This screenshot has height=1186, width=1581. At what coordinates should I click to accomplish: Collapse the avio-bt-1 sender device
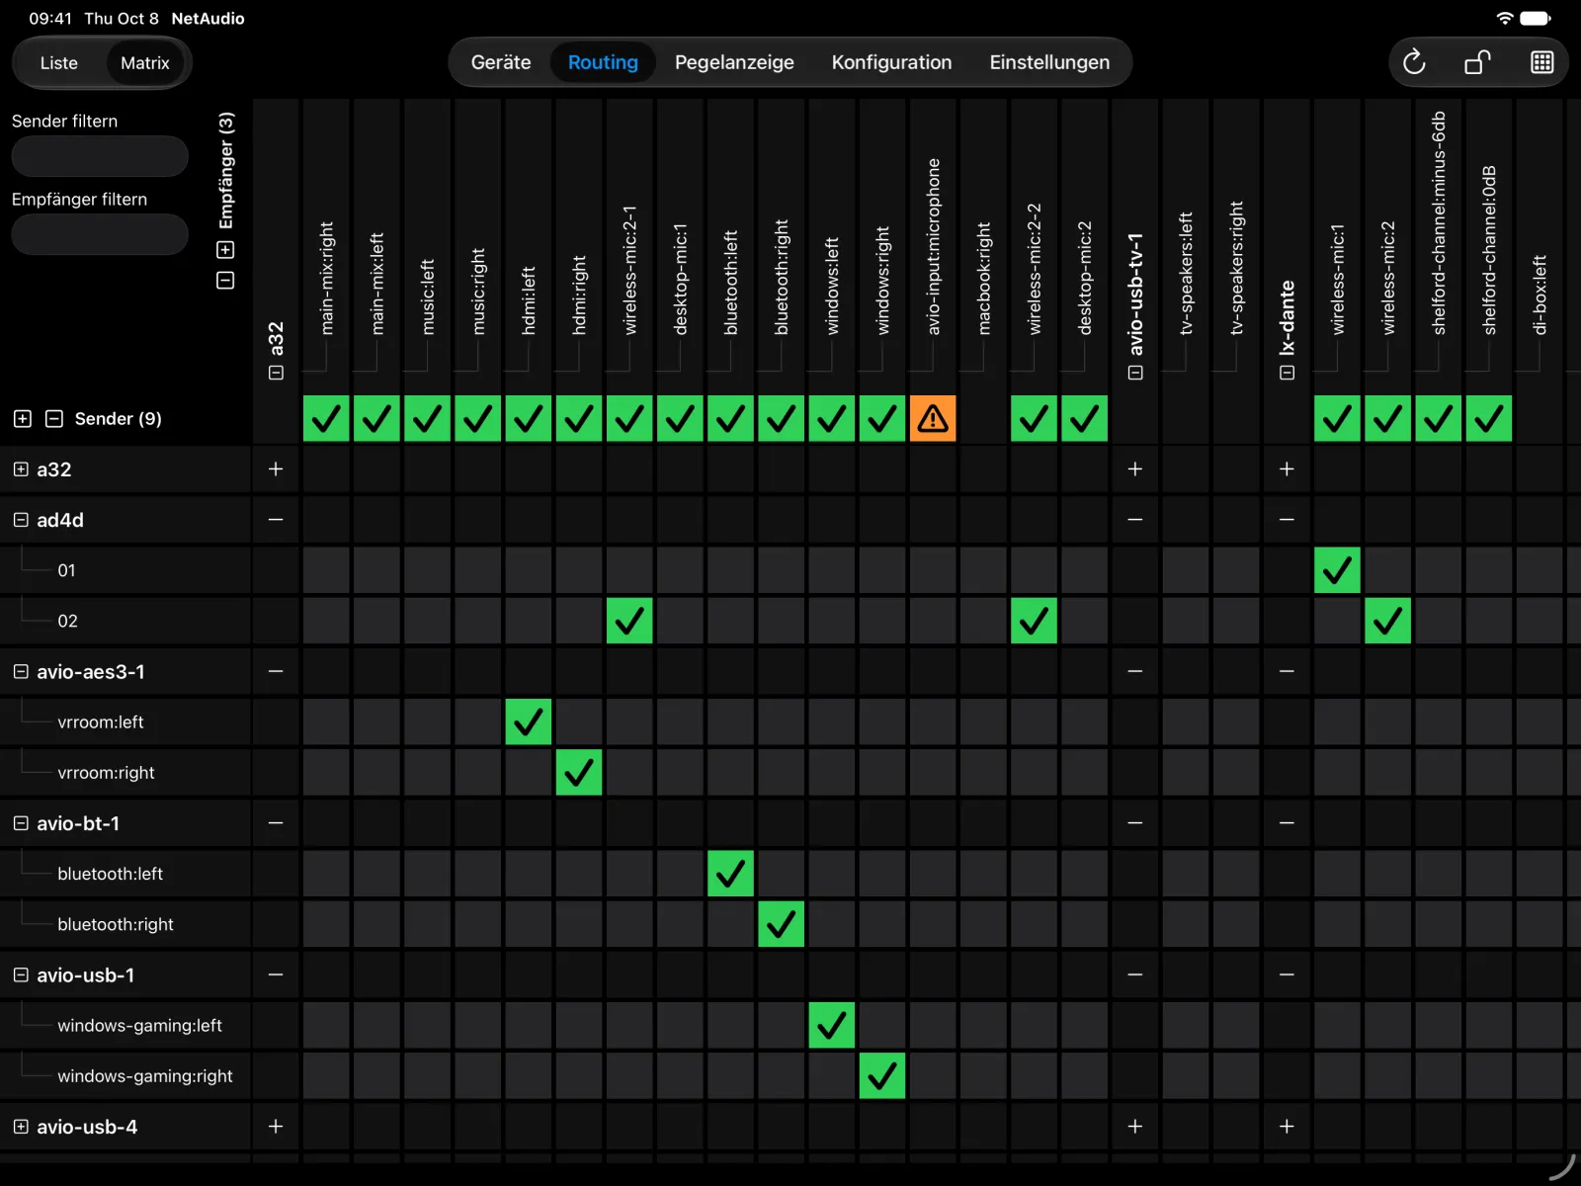tap(21, 823)
